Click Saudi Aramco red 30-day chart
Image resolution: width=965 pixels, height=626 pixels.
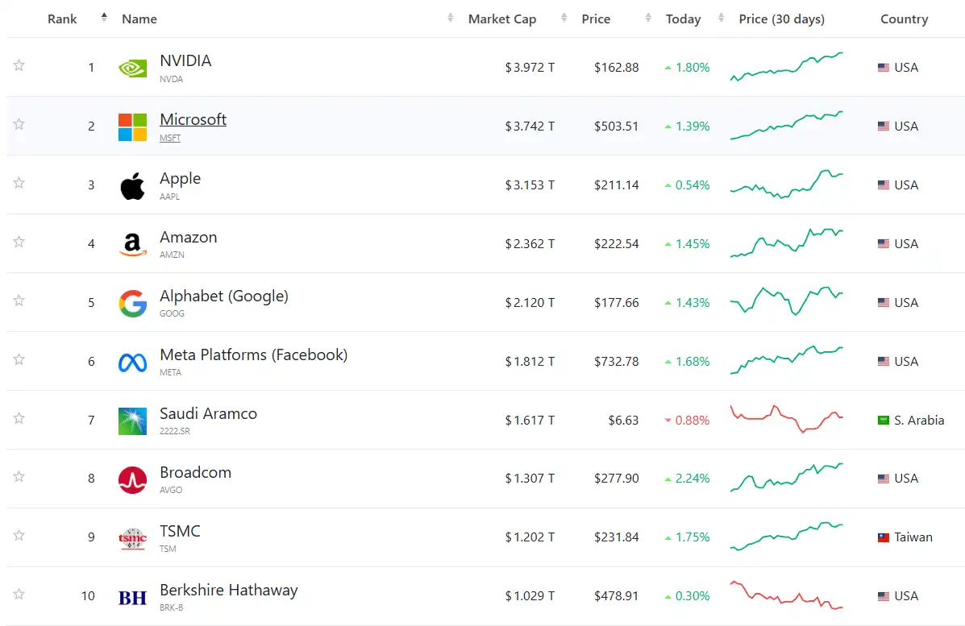point(787,419)
